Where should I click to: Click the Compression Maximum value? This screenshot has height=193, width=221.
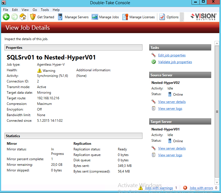point(44,104)
